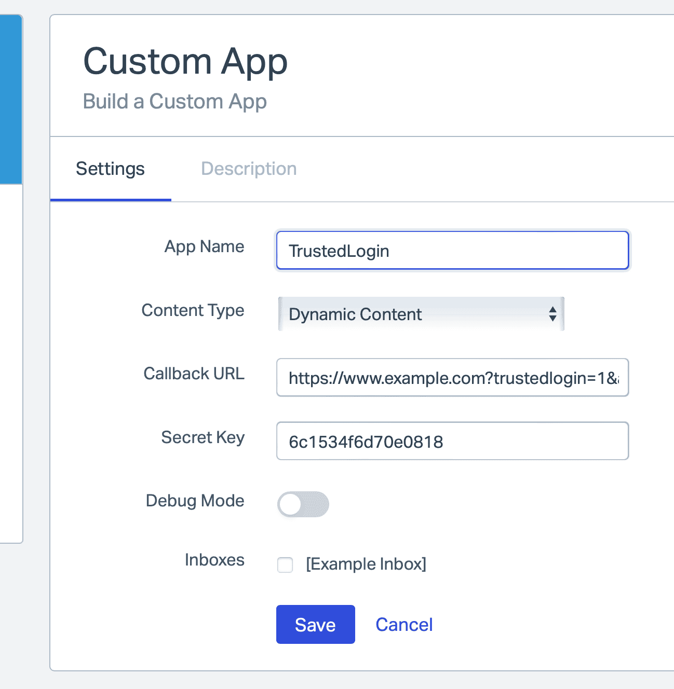
Task: Click the Callback URL field
Action: click(452, 378)
